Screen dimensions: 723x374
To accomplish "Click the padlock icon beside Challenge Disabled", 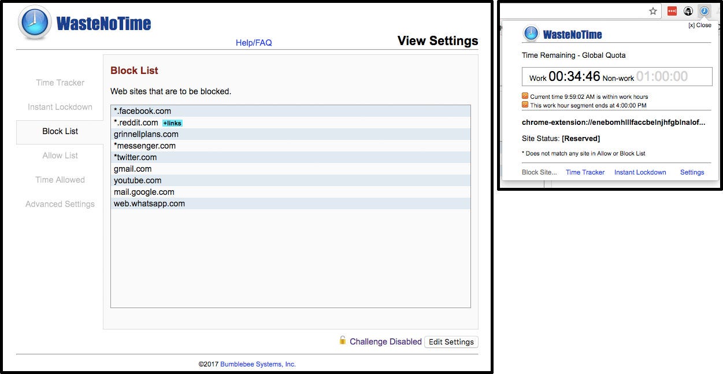I will coord(343,340).
